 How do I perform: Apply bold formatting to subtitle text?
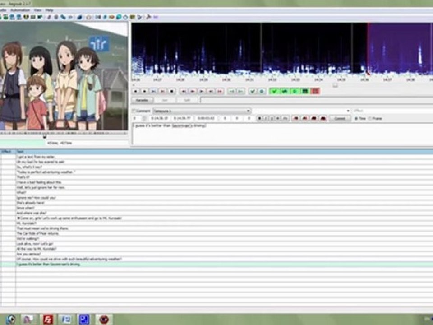pyautogui.click(x=259, y=118)
